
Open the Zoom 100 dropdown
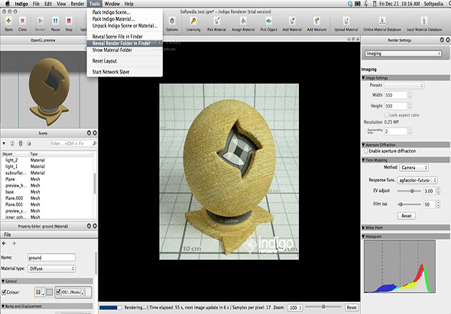pyautogui.click(x=295, y=308)
